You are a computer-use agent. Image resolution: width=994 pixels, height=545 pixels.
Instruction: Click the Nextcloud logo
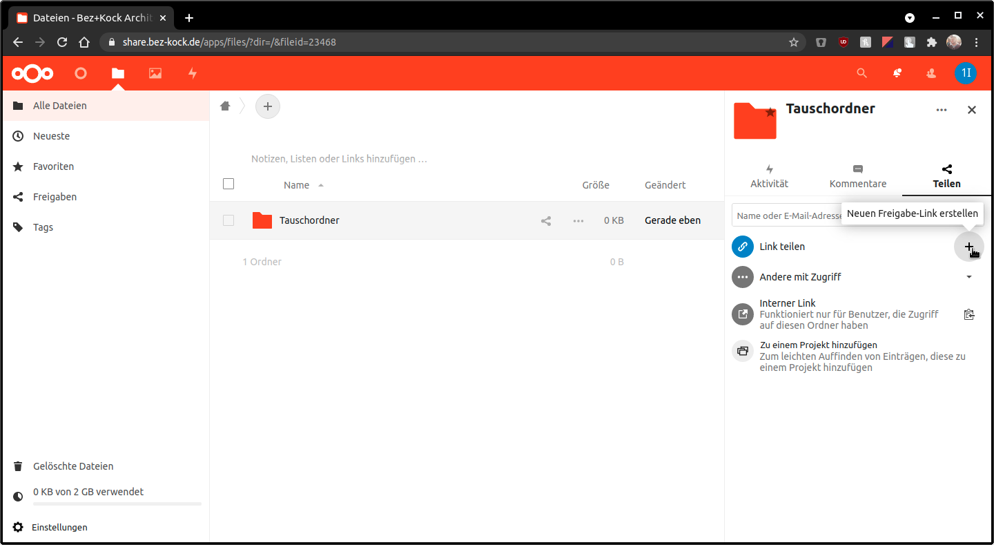32,73
